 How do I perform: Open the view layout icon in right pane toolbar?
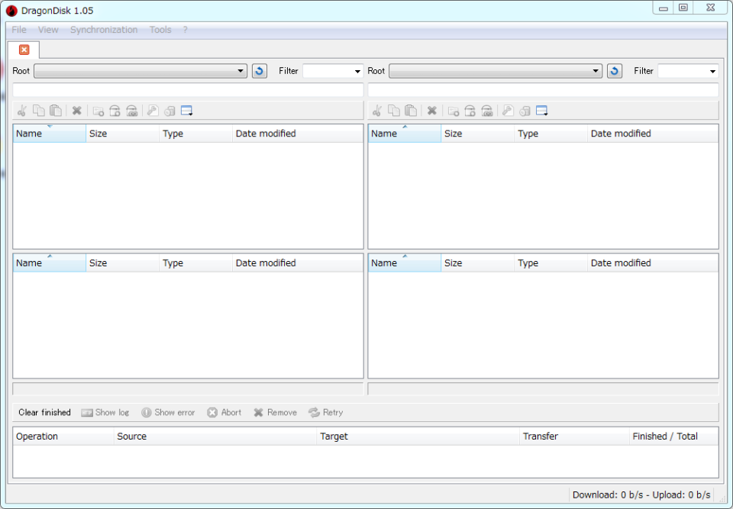click(542, 111)
